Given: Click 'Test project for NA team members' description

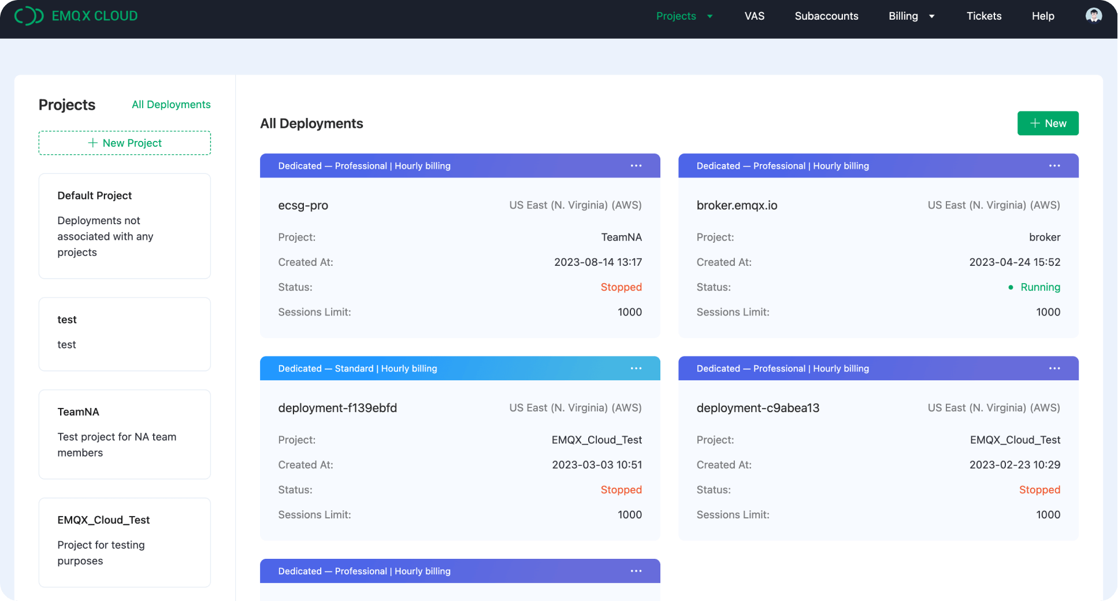Looking at the screenshot, I should [x=117, y=445].
